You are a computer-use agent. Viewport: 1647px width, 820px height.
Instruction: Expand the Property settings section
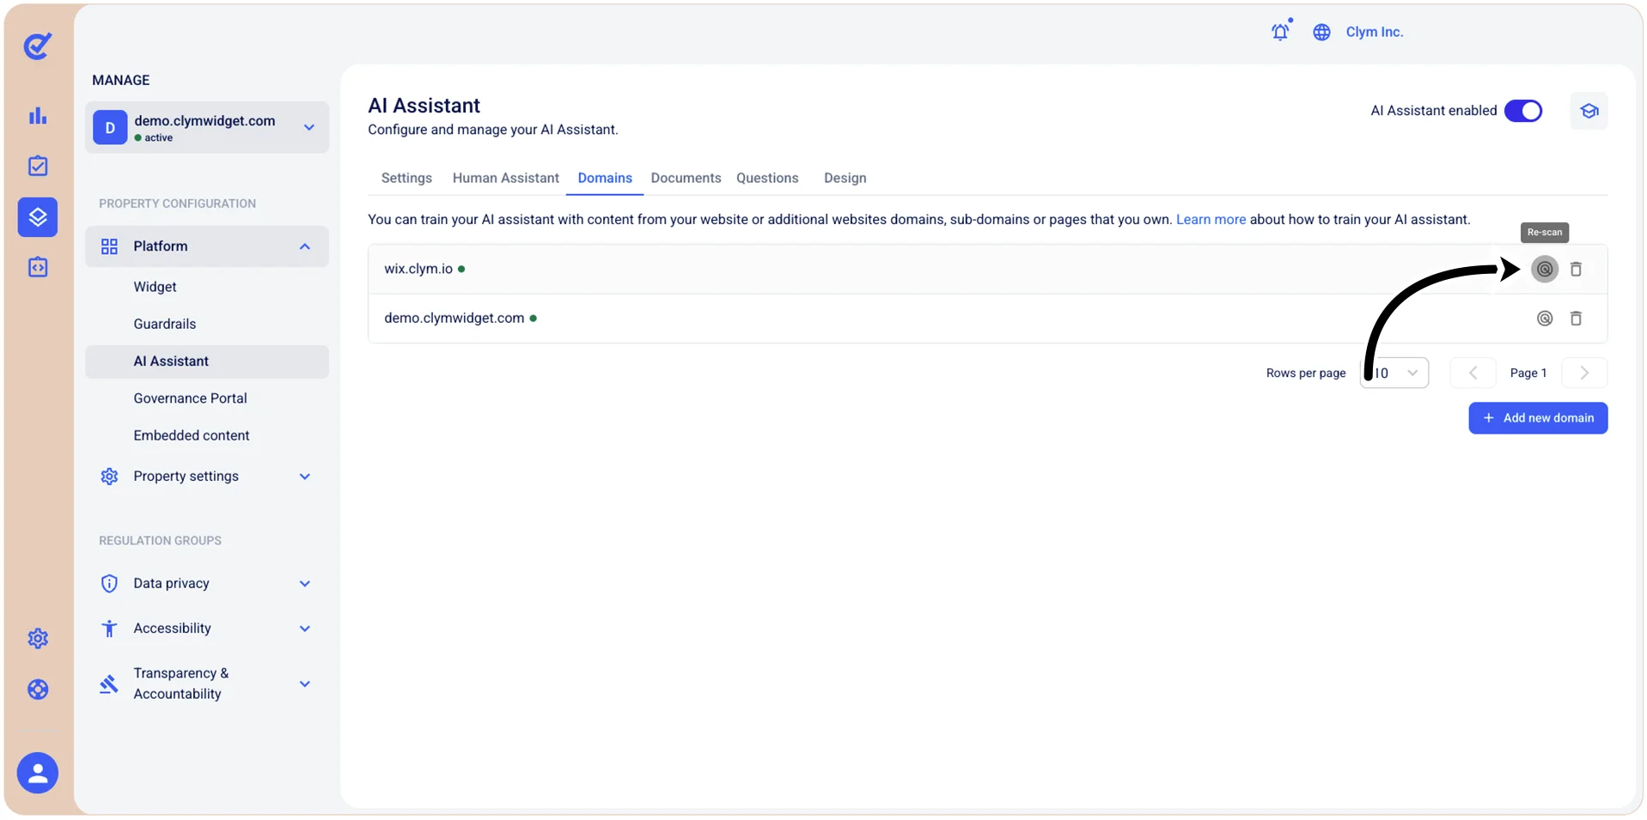tap(207, 477)
